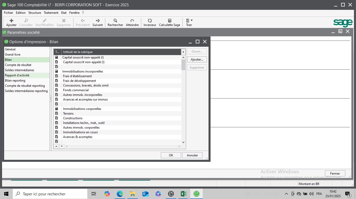Select the Immobilisations en cours row

click(118, 132)
